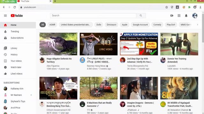The image size is (204, 114).
Task: Click 'JFlaMusic' channel name
Action: tap(132, 110)
